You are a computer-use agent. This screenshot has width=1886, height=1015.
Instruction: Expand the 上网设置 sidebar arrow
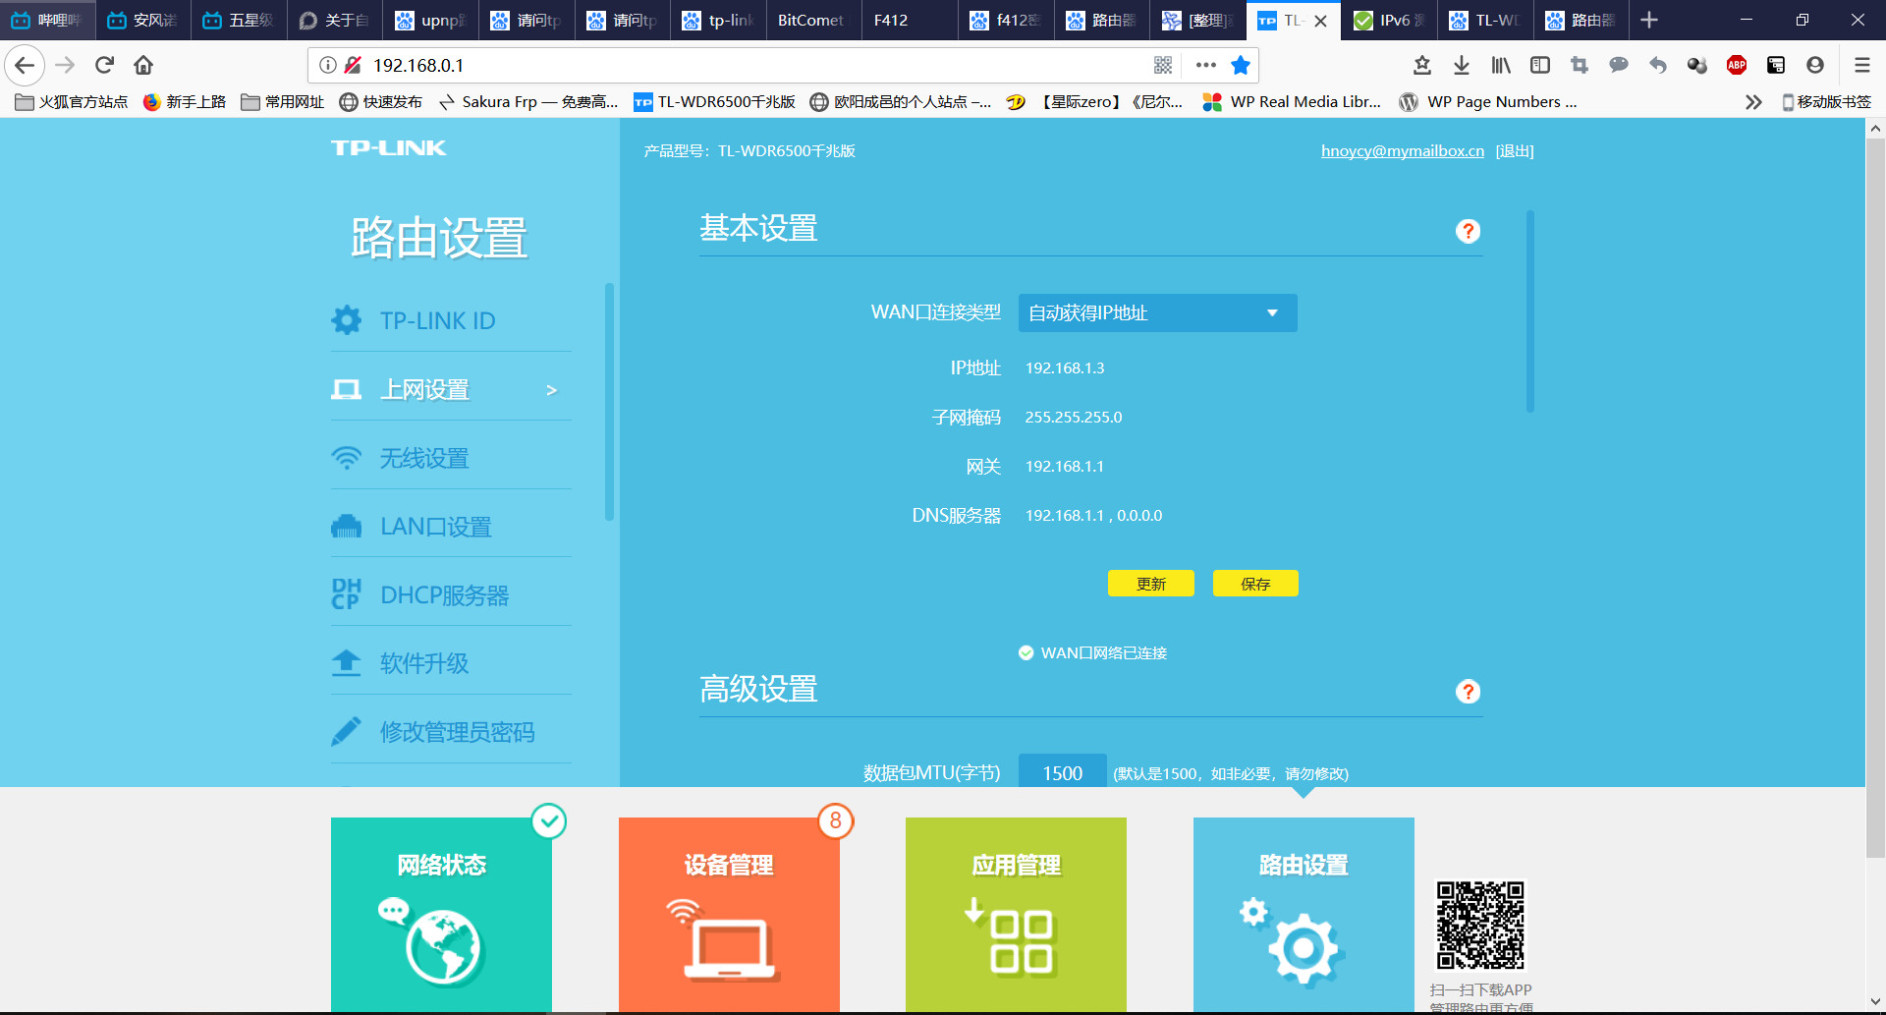[551, 390]
